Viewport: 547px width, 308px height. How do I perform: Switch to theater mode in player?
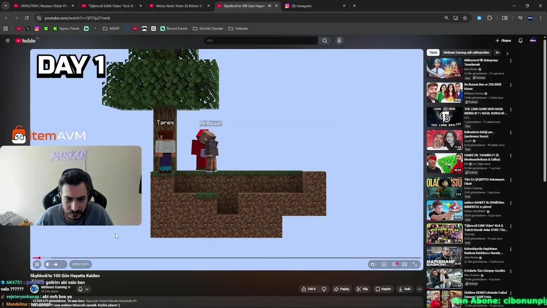404,264
